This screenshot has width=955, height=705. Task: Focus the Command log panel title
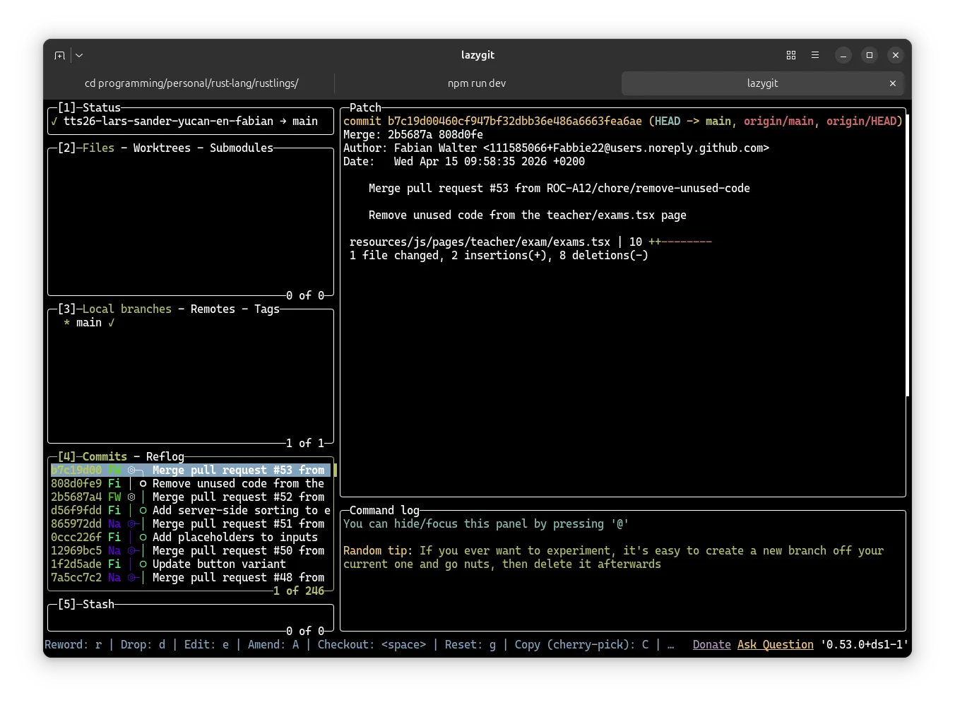[x=384, y=511]
